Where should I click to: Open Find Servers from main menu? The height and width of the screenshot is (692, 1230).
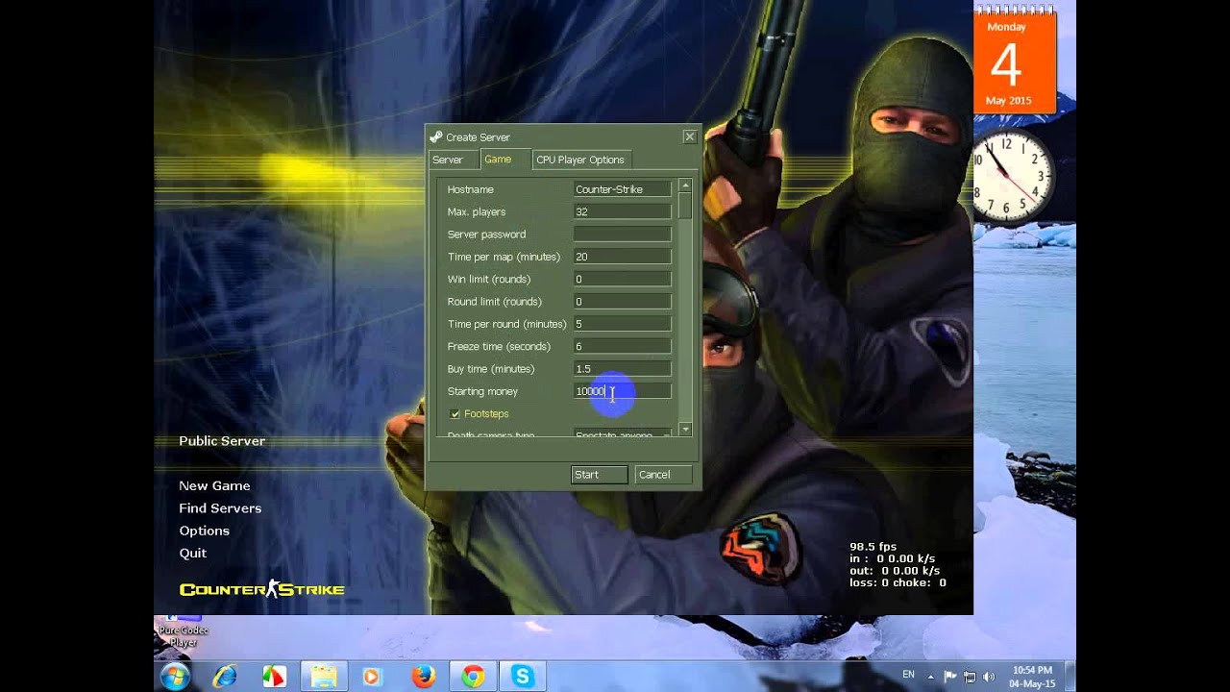[x=220, y=508]
